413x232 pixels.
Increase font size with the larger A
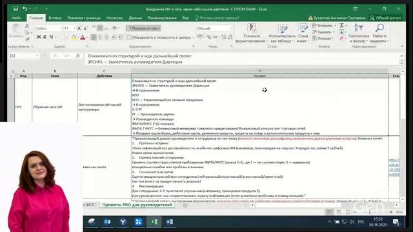(79, 28)
